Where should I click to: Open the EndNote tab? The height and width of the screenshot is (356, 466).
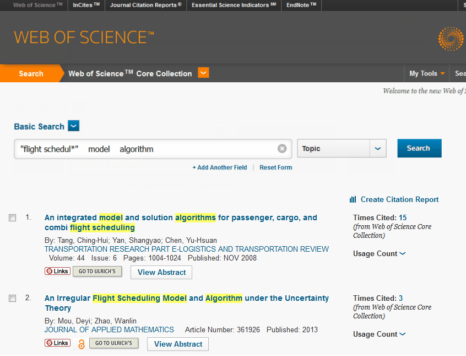click(x=301, y=5)
